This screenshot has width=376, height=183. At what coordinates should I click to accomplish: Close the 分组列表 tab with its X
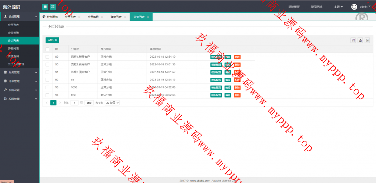point(148,17)
